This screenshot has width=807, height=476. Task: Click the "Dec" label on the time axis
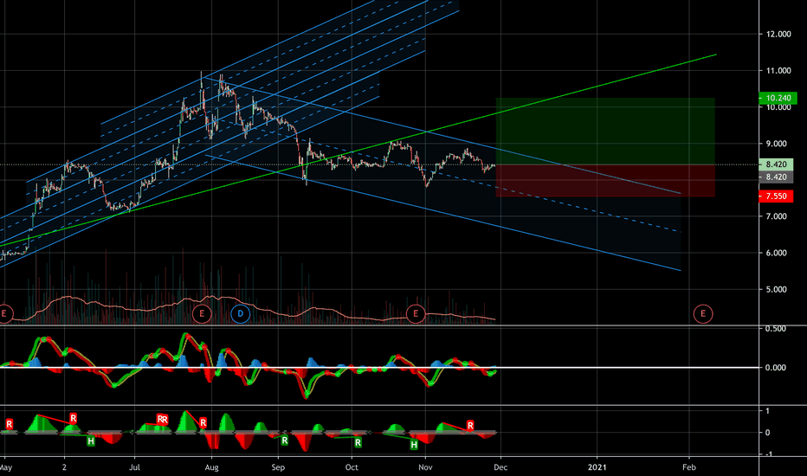point(500,467)
